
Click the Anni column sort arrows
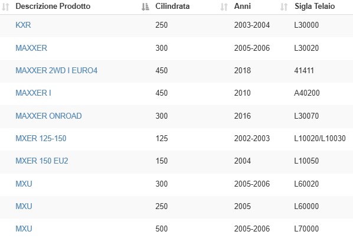click(x=284, y=6)
